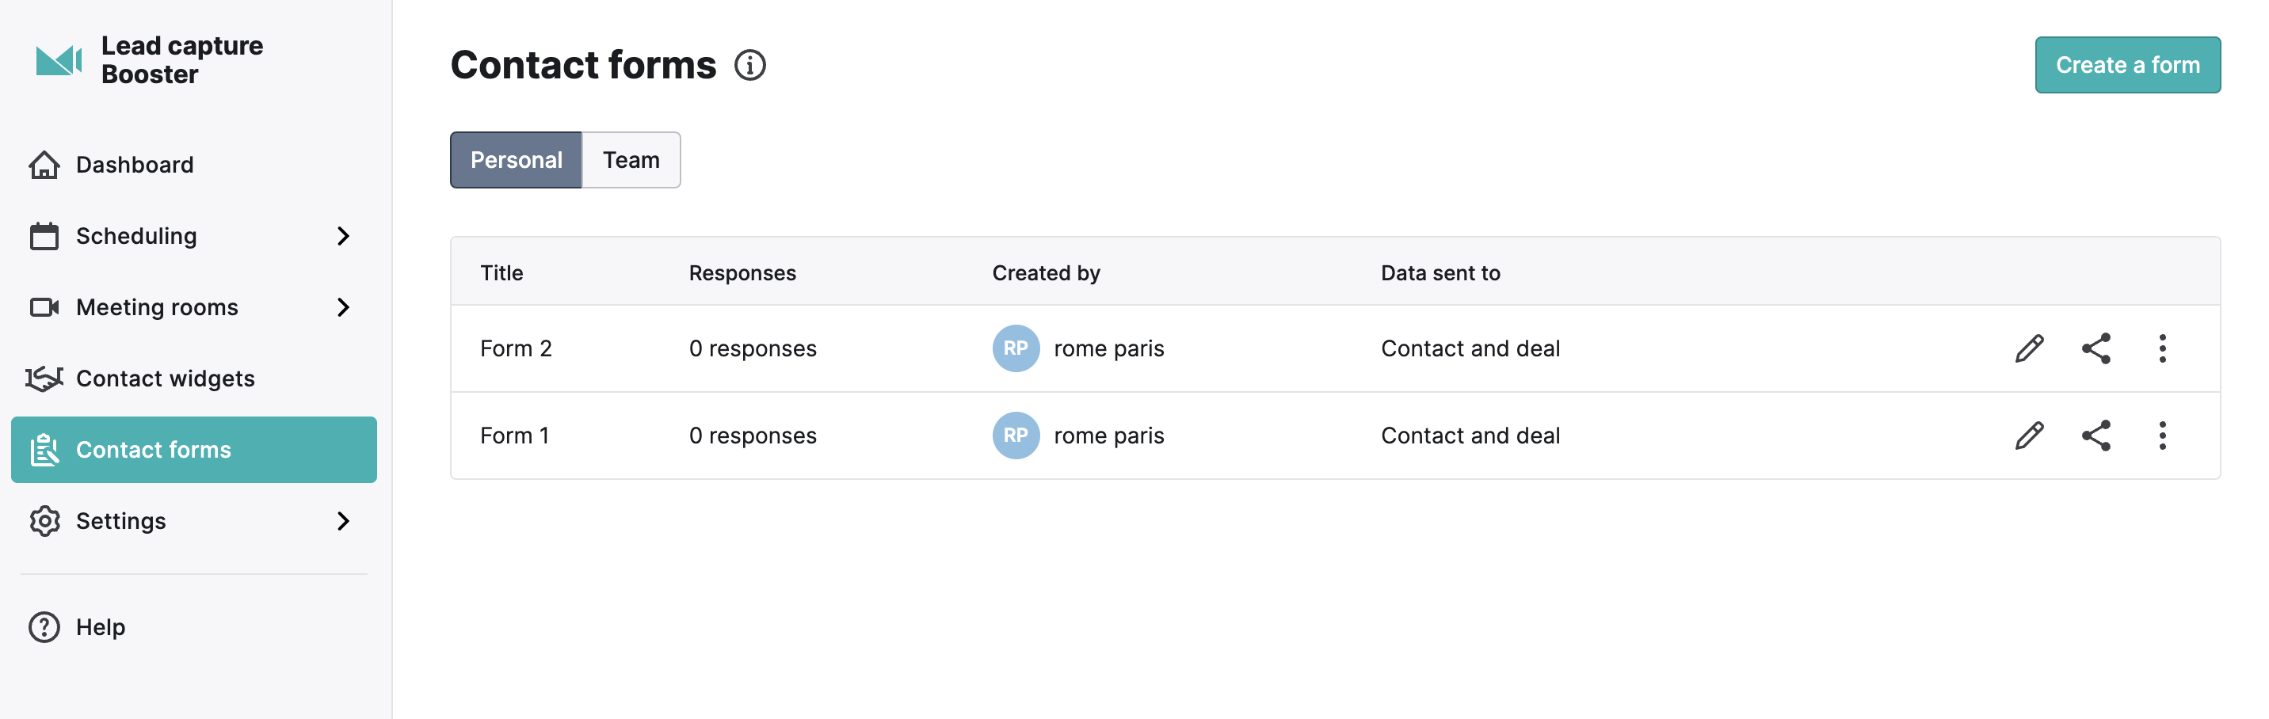Click the share icon for Form 1
Viewport: 2269px width, 719px height.
point(2096,436)
